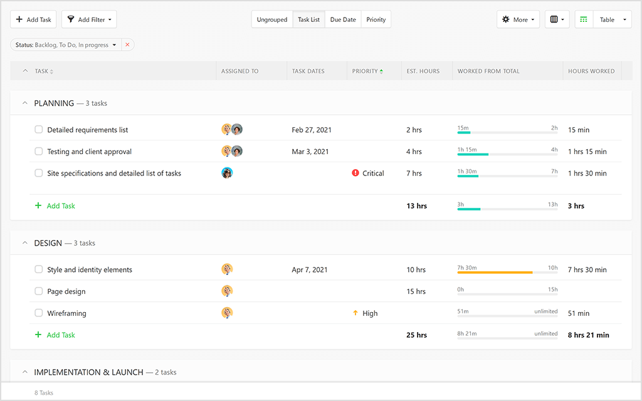Click the column layout icon beside More
The height and width of the screenshot is (401, 642).
(555, 19)
